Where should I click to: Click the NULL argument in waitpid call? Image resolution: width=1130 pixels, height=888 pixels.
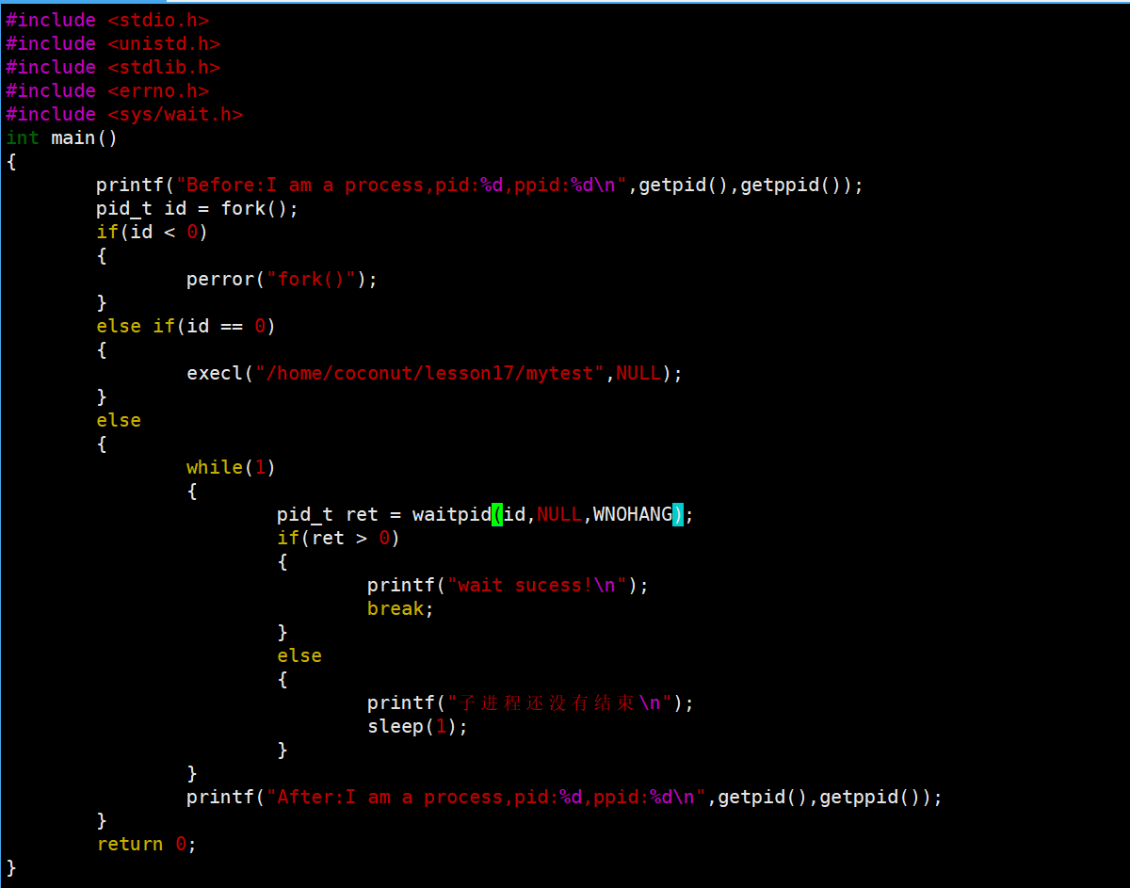pyautogui.click(x=559, y=514)
